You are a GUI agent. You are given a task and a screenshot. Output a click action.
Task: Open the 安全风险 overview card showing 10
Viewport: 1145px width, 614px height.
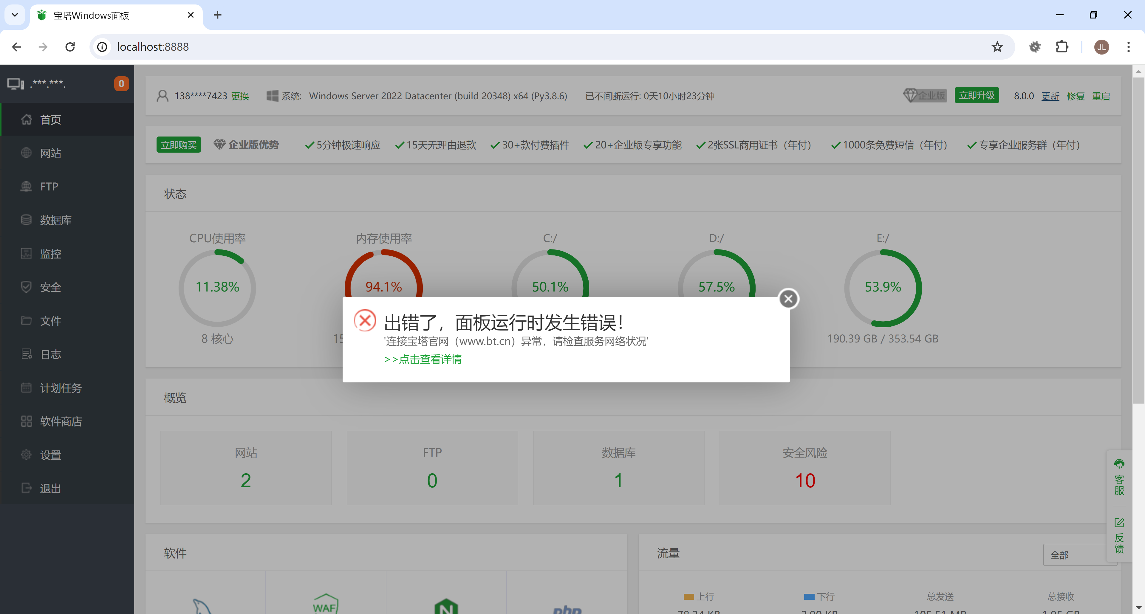(805, 467)
